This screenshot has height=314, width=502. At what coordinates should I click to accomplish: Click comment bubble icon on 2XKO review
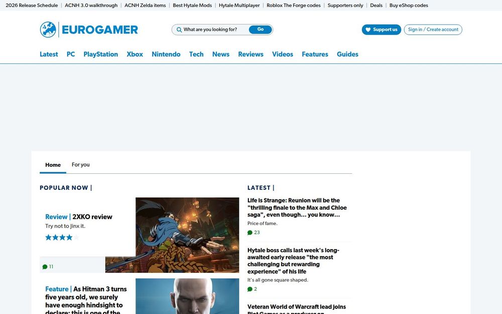coord(45,267)
